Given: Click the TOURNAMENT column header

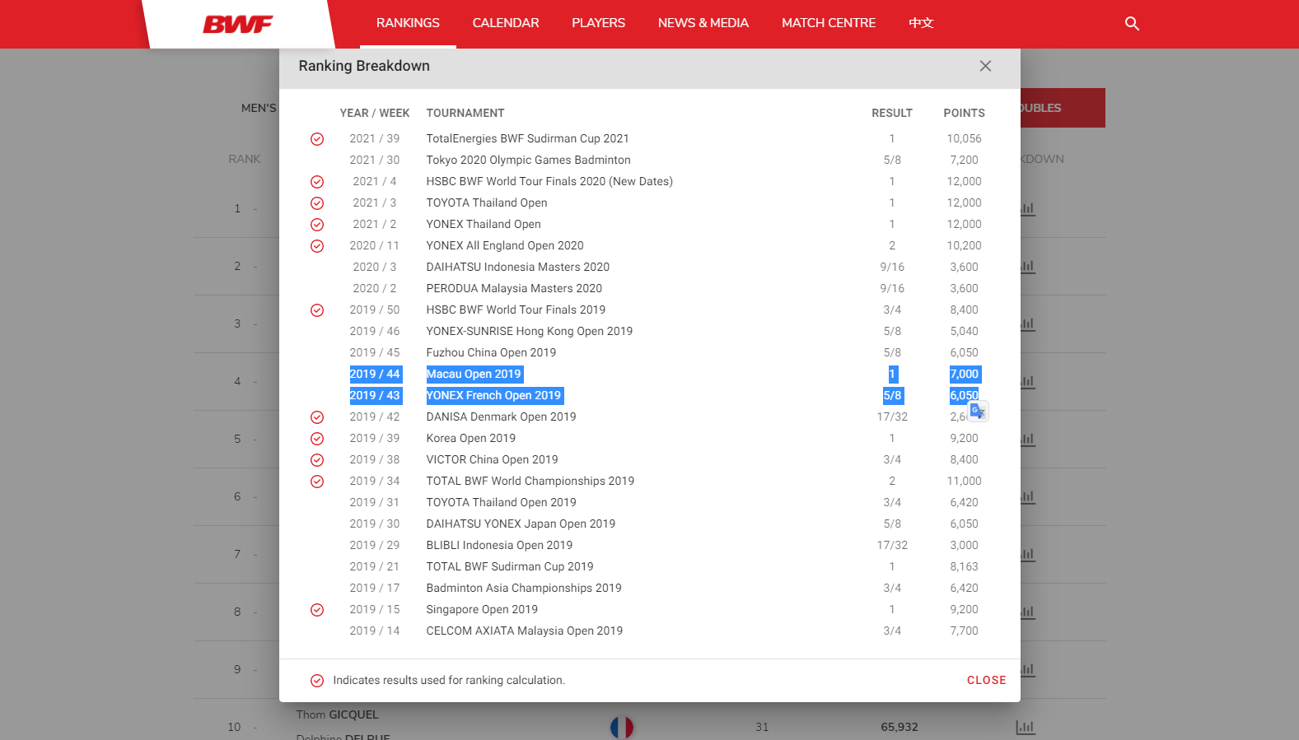Looking at the screenshot, I should pyautogui.click(x=465, y=113).
